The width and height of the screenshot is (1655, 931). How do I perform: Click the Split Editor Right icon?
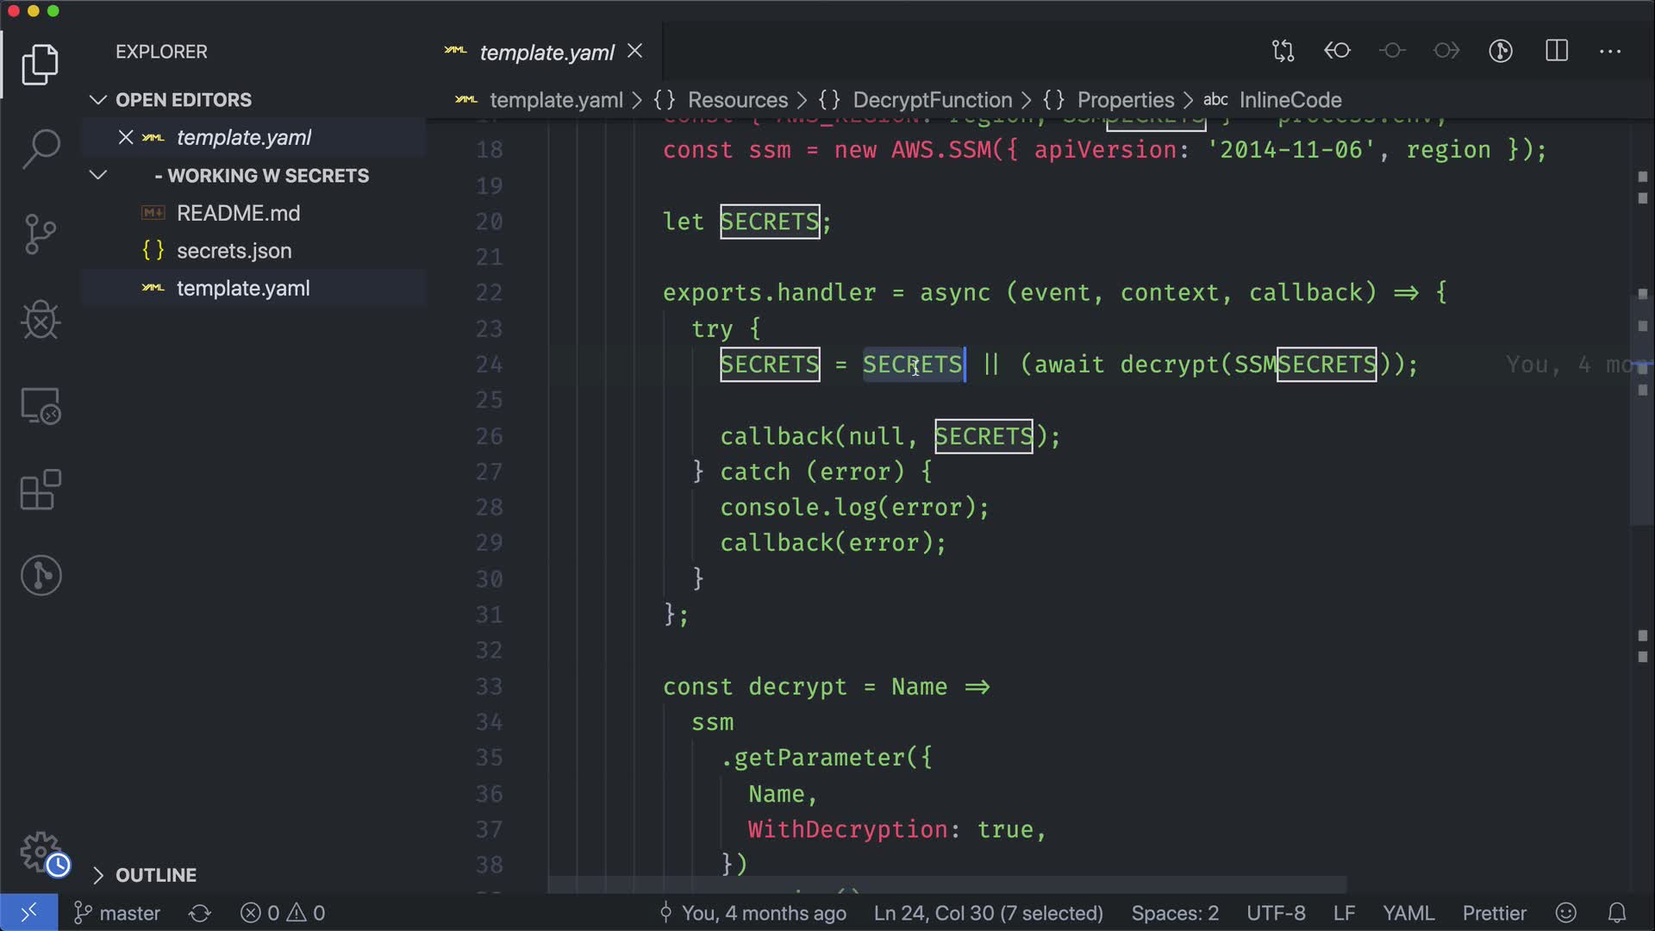[1557, 51]
